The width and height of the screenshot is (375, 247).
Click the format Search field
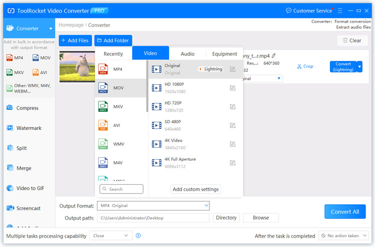click(x=121, y=189)
